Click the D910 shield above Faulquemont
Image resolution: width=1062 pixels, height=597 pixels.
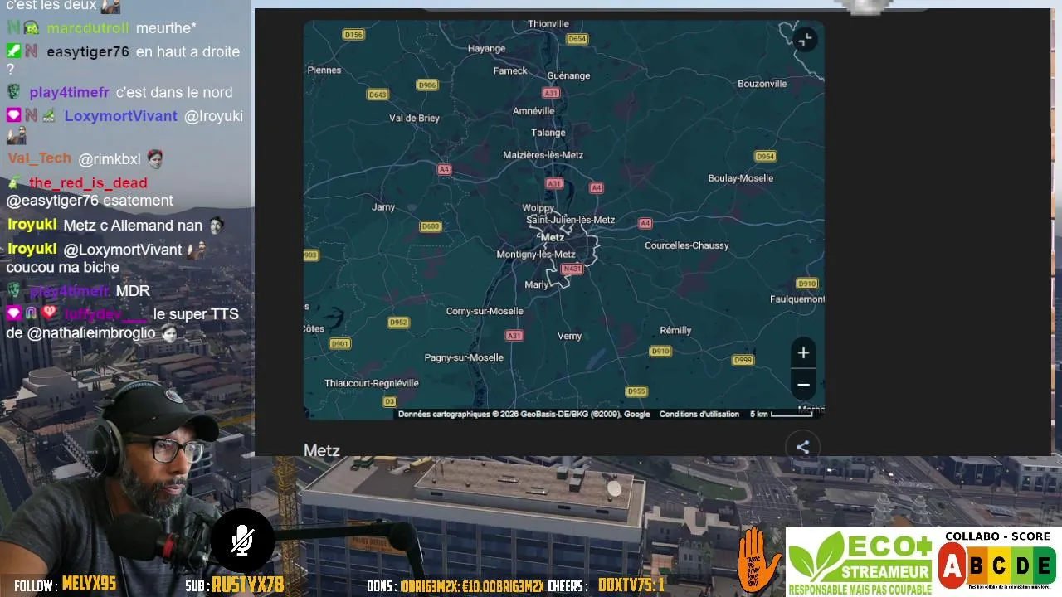(x=806, y=284)
